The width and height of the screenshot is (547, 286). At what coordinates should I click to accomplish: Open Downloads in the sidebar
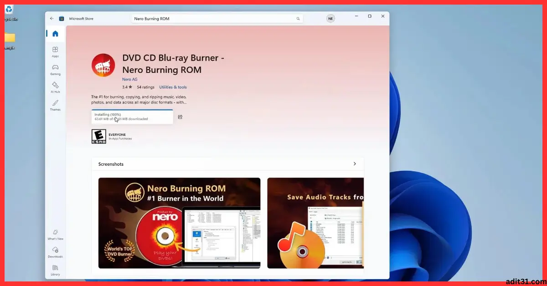point(55,252)
